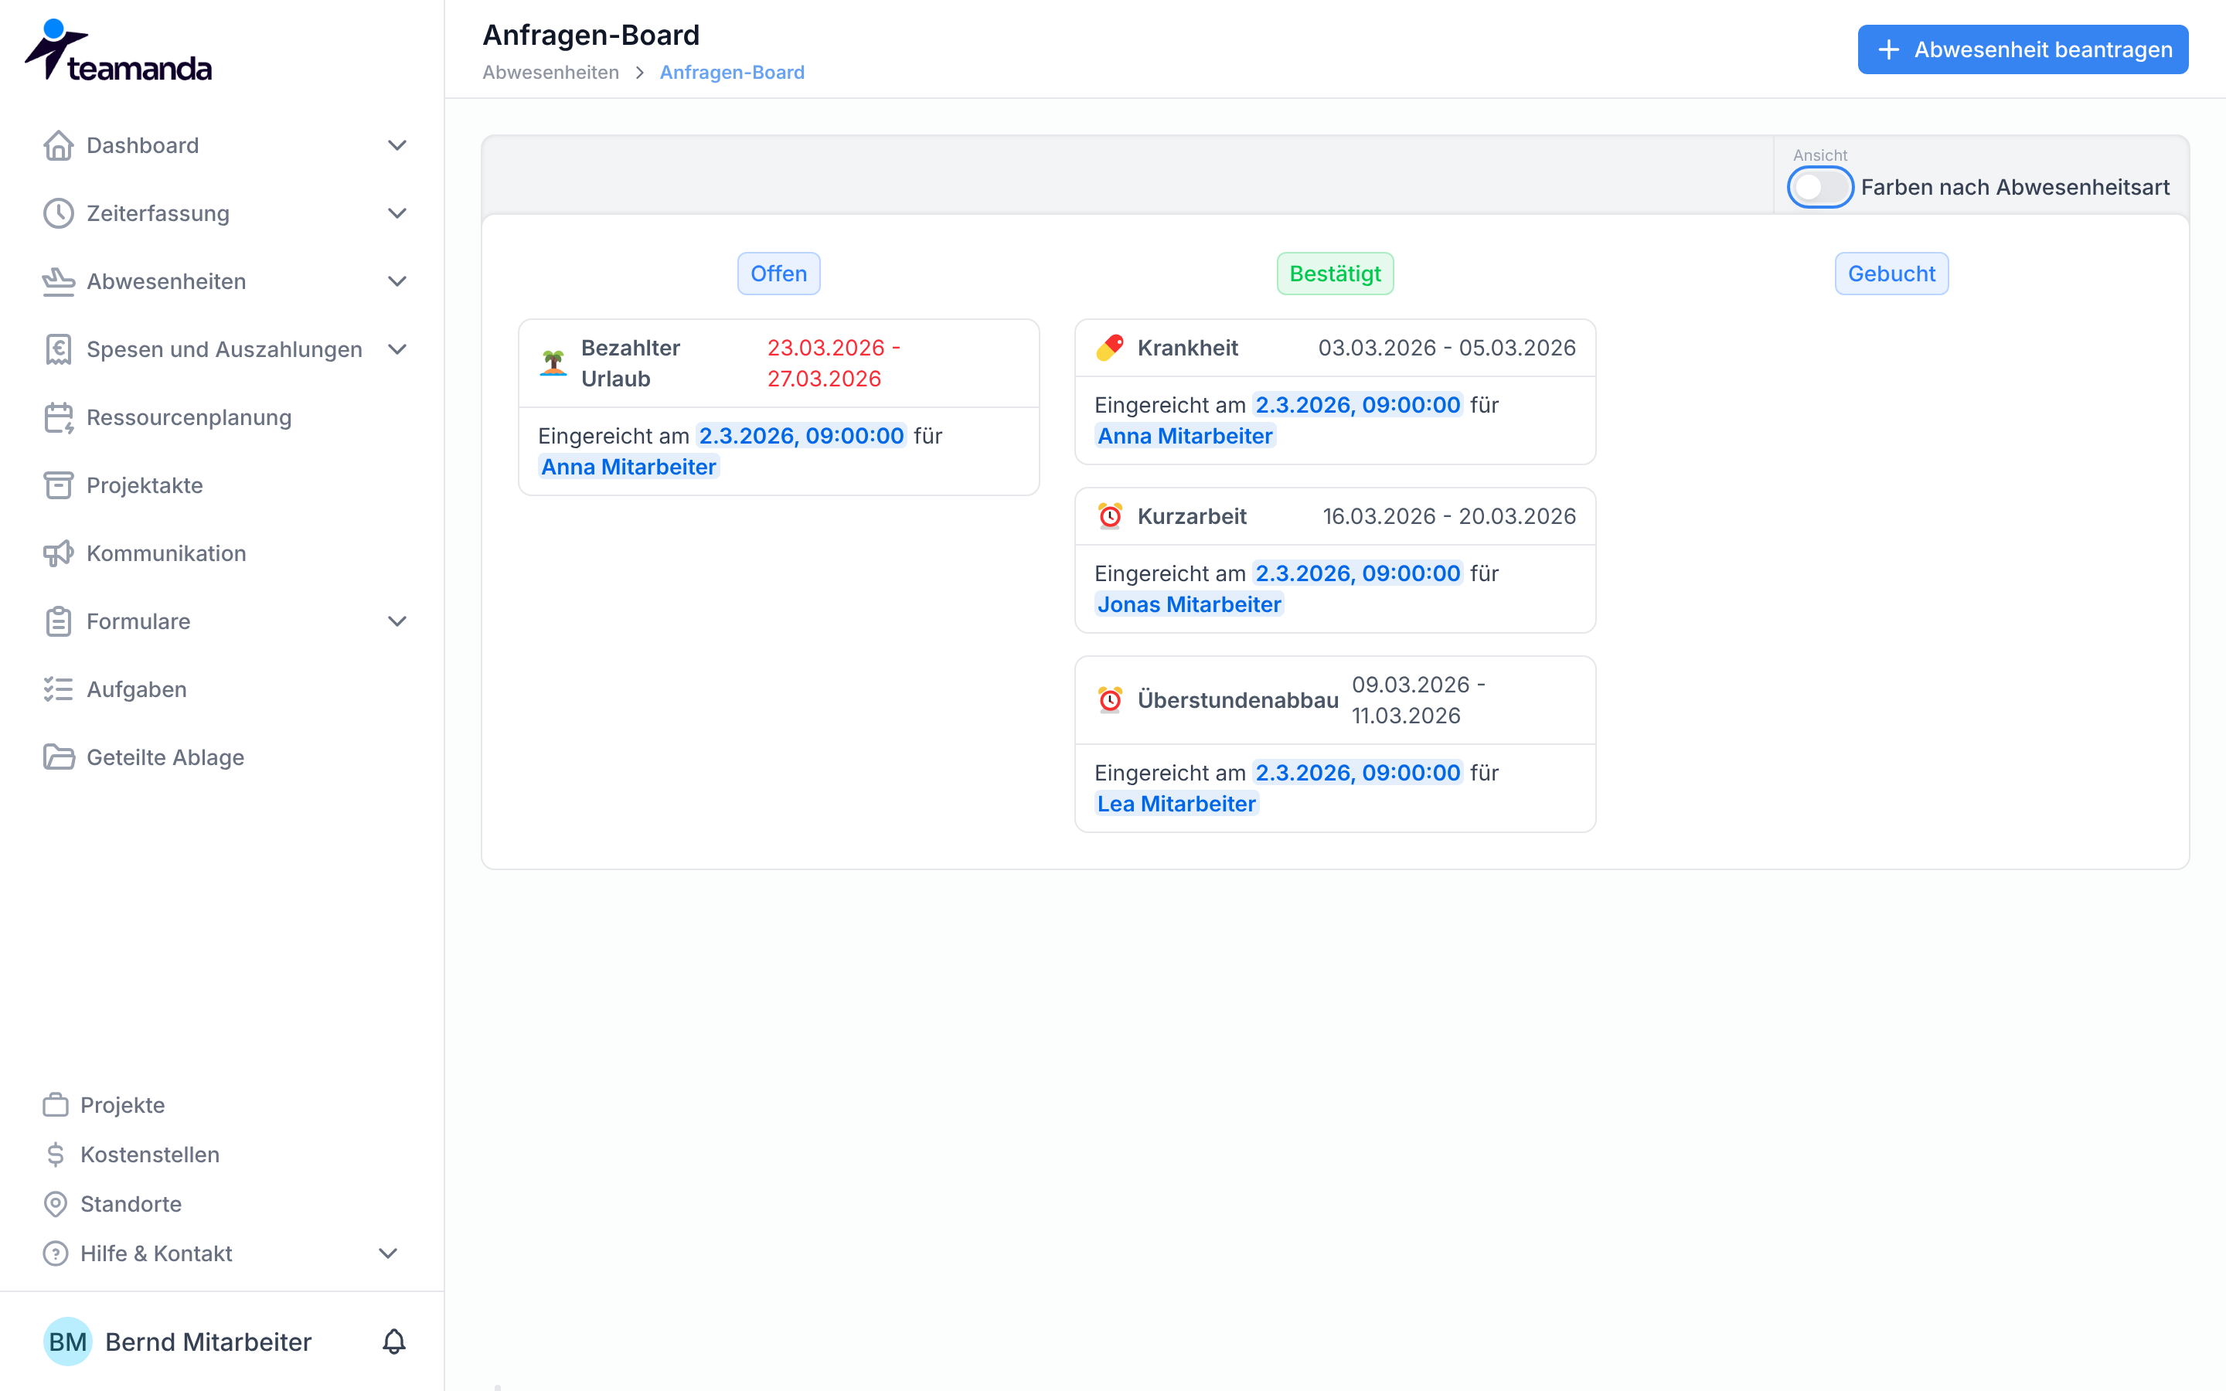The height and width of the screenshot is (1391, 2226).
Task: Expand the Zeiterfassung menu chevron
Action: [397, 213]
